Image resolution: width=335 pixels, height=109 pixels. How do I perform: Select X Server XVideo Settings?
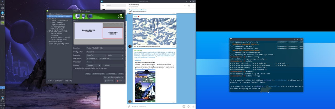tap(59, 21)
